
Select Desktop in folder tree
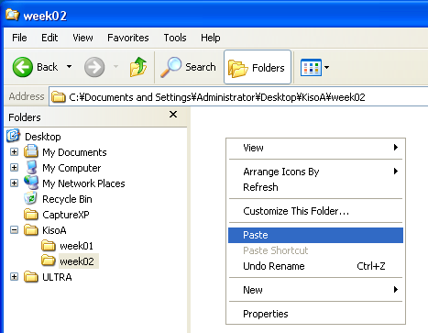[43, 137]
